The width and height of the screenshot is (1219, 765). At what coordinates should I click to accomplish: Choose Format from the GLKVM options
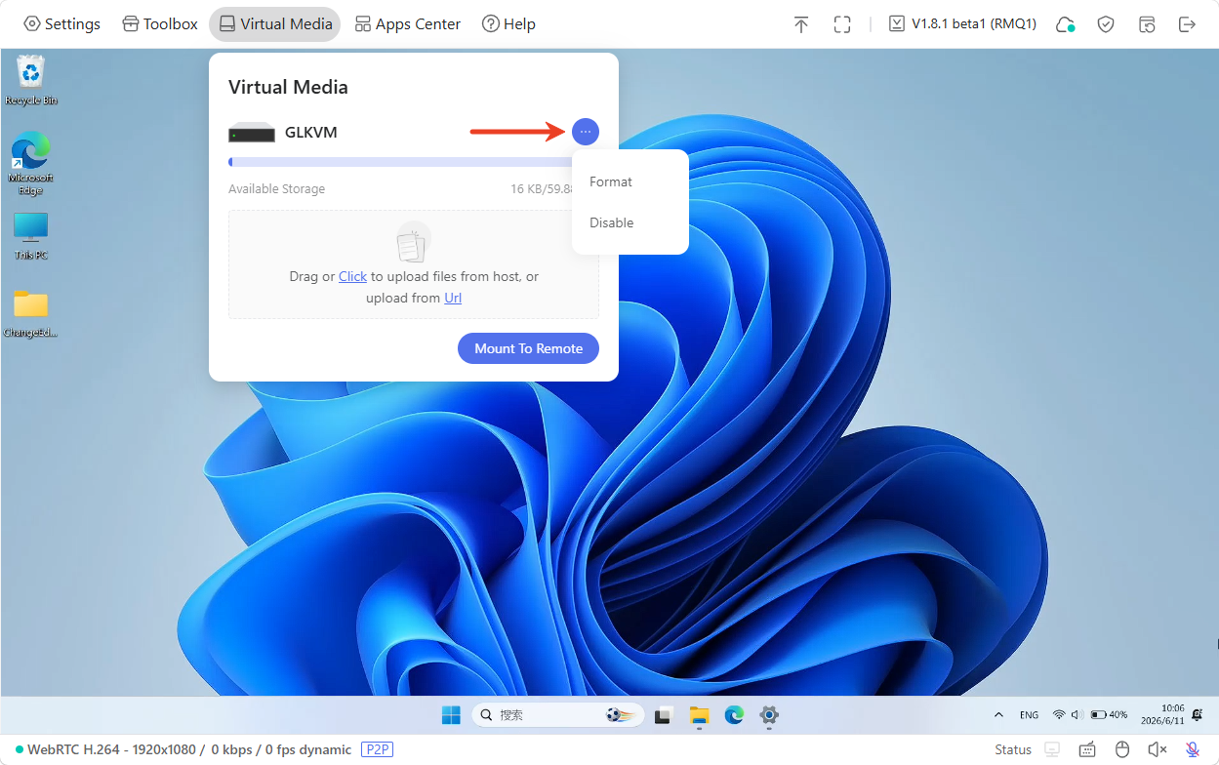point(611,181)
